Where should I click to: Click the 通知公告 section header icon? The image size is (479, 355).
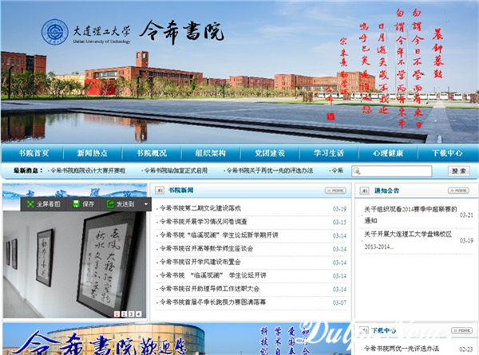pos(364,191)
